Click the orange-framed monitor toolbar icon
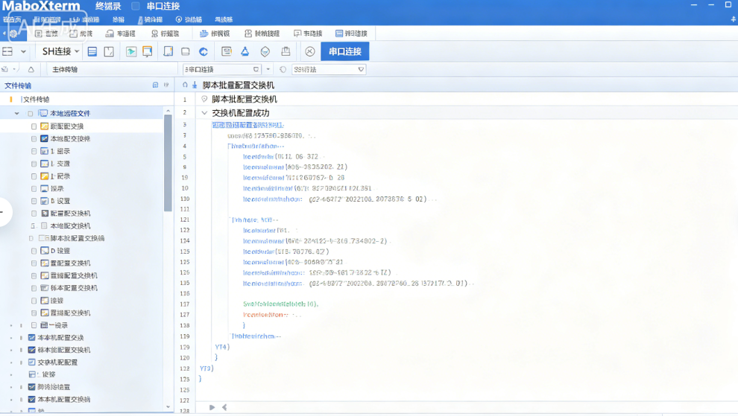This screenshot has height=416, width=738. [148, 51]
